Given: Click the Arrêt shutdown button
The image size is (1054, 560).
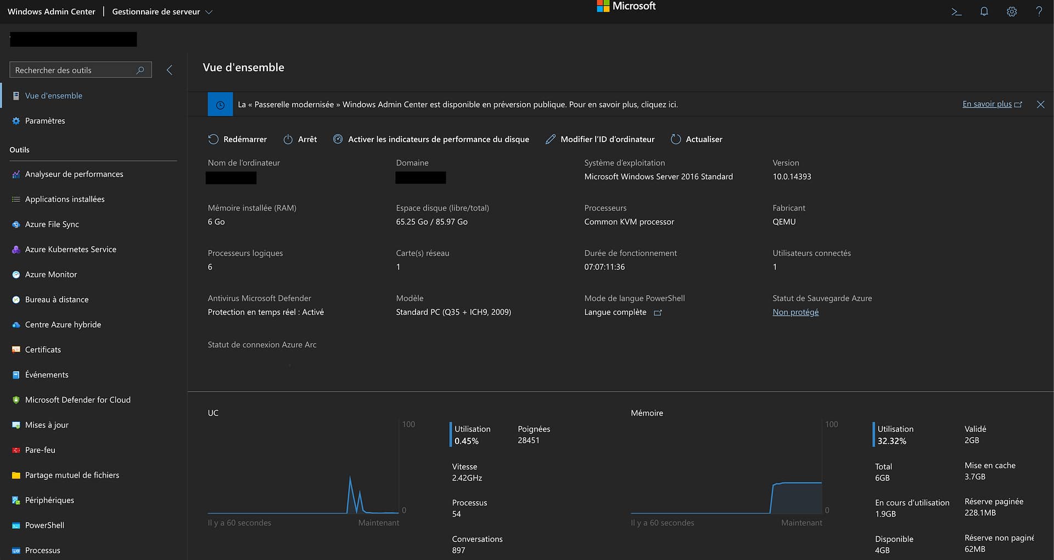Looking at the screenshot, I should click(x=300, y=139).
